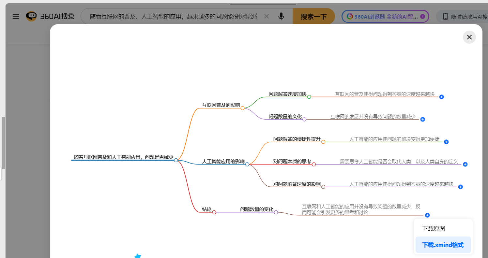This screenshot has height=258, width=488.
Task: Expand plus icon after 互联网的发展并没有 node
Action: 422,119
